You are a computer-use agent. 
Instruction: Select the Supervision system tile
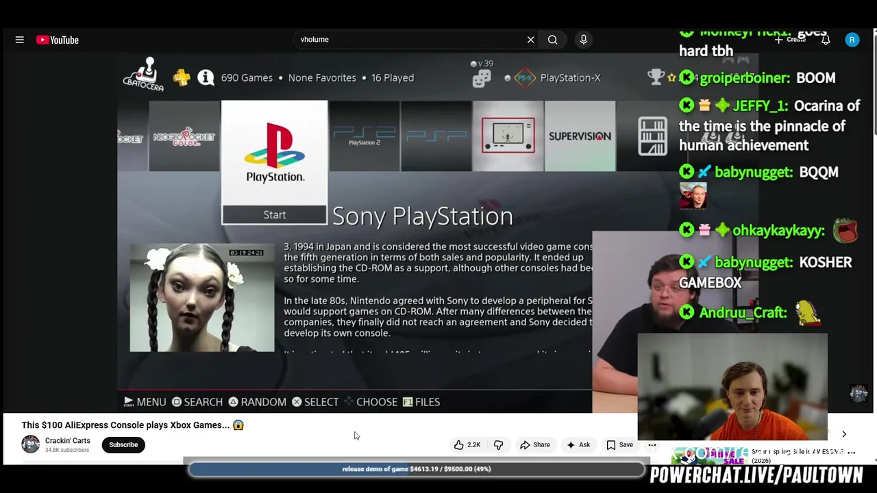pos(580,136)
